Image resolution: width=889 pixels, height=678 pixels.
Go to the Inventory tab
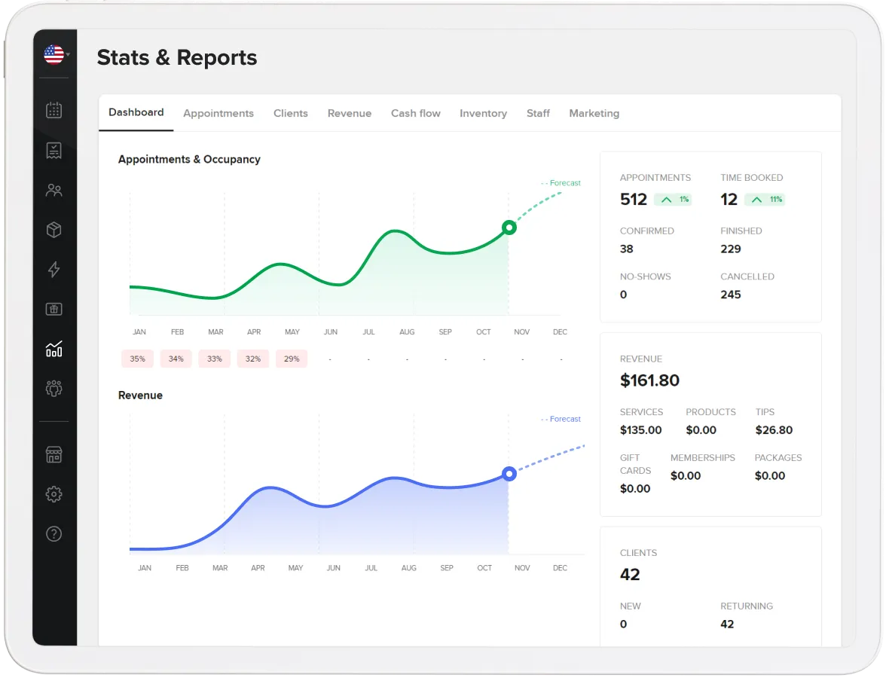click(x=483, y=113)
